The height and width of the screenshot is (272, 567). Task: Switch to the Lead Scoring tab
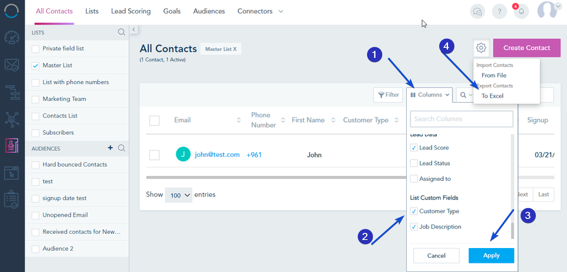point(131,11)
